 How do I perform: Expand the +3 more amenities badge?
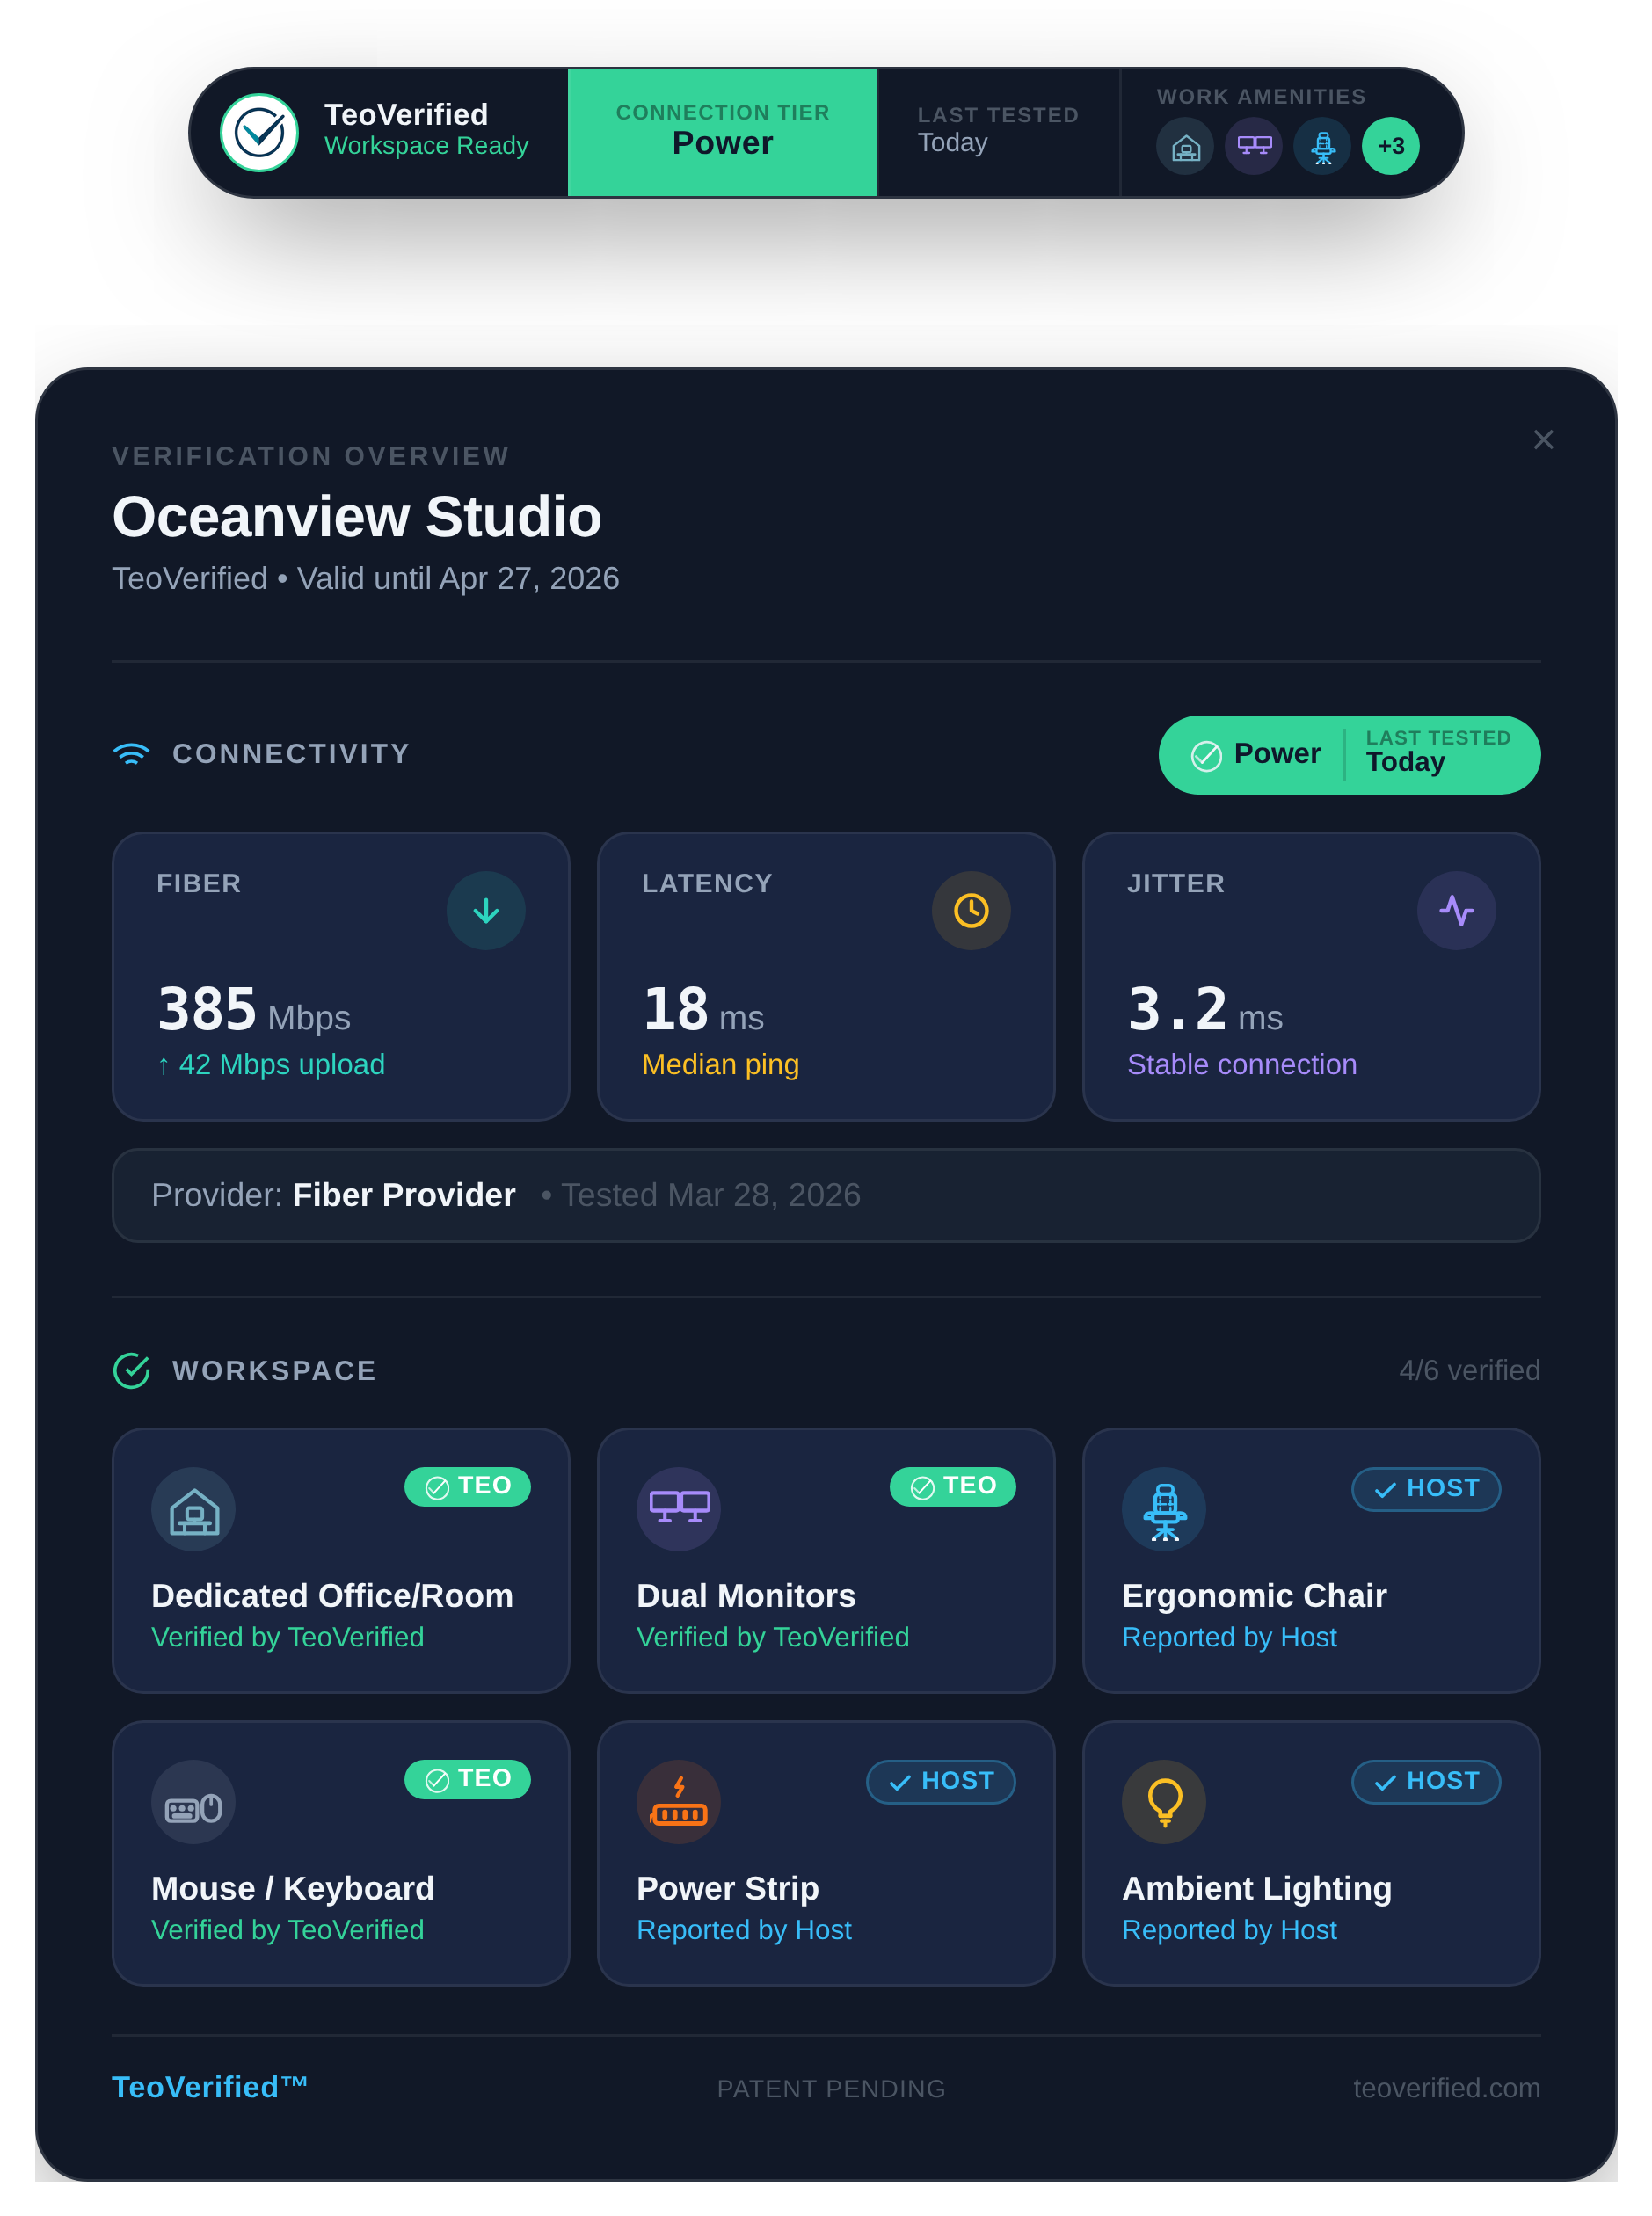coord(1390,147)
